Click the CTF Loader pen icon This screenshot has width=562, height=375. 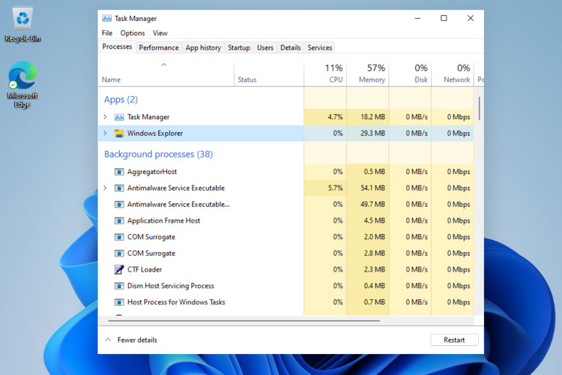tap(119, 269)
